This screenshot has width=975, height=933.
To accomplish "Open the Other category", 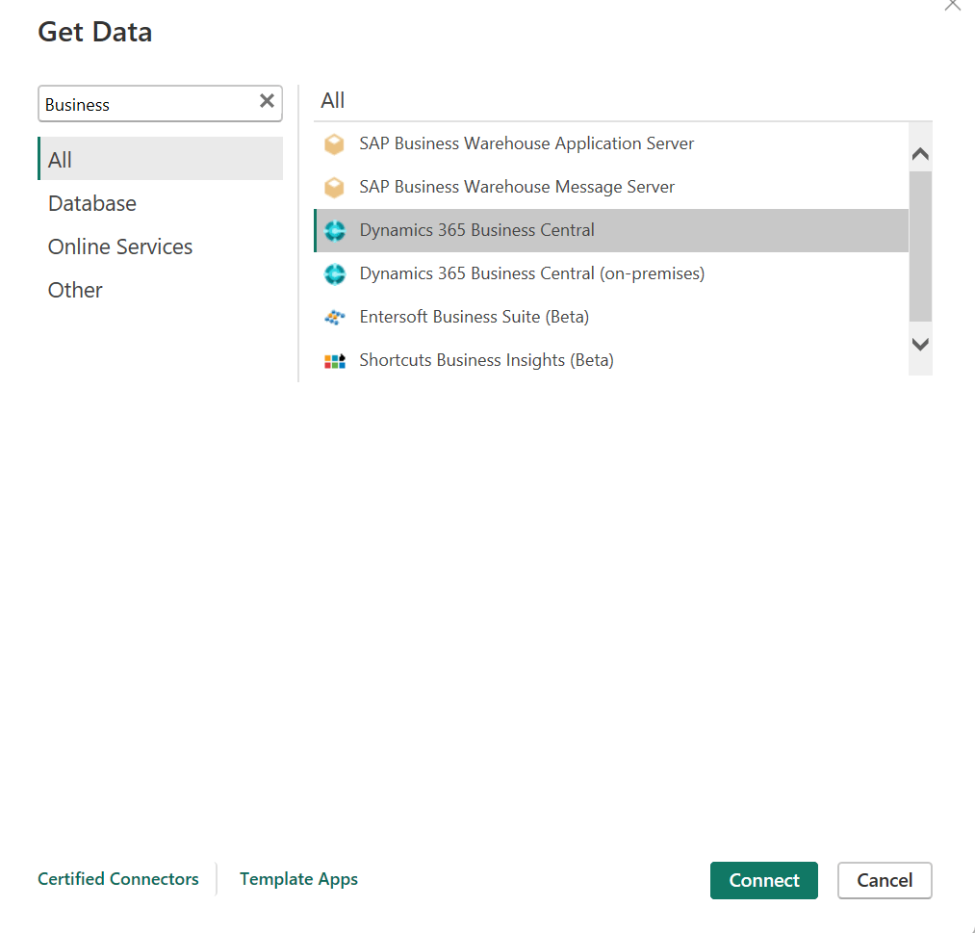I will click(161, 290).
